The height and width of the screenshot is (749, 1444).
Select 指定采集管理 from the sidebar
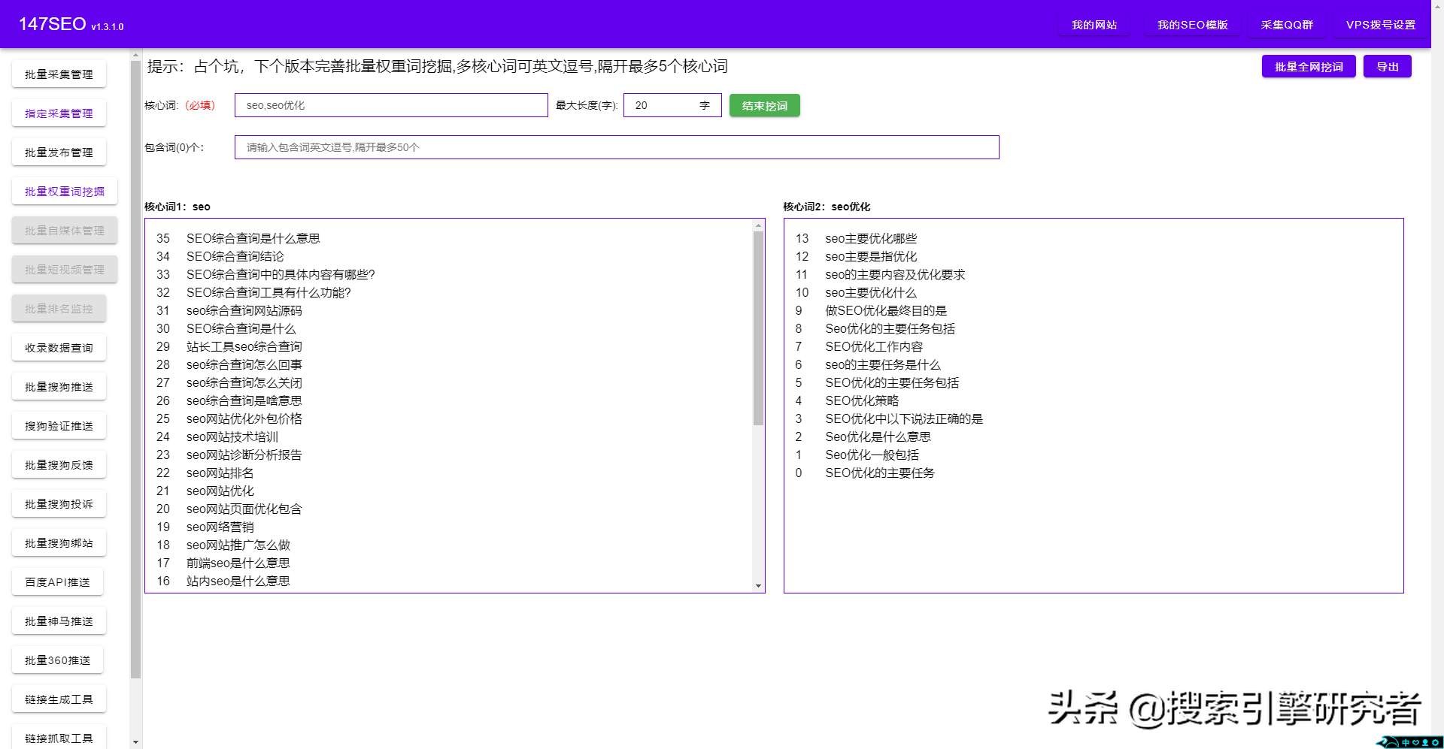(x=59, y=113)
